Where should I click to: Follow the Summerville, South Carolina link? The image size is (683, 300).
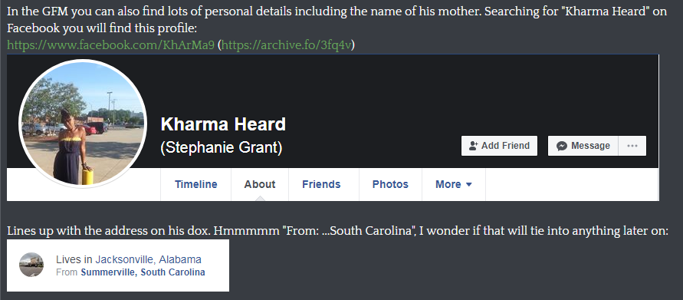click(x=143, y=272)
